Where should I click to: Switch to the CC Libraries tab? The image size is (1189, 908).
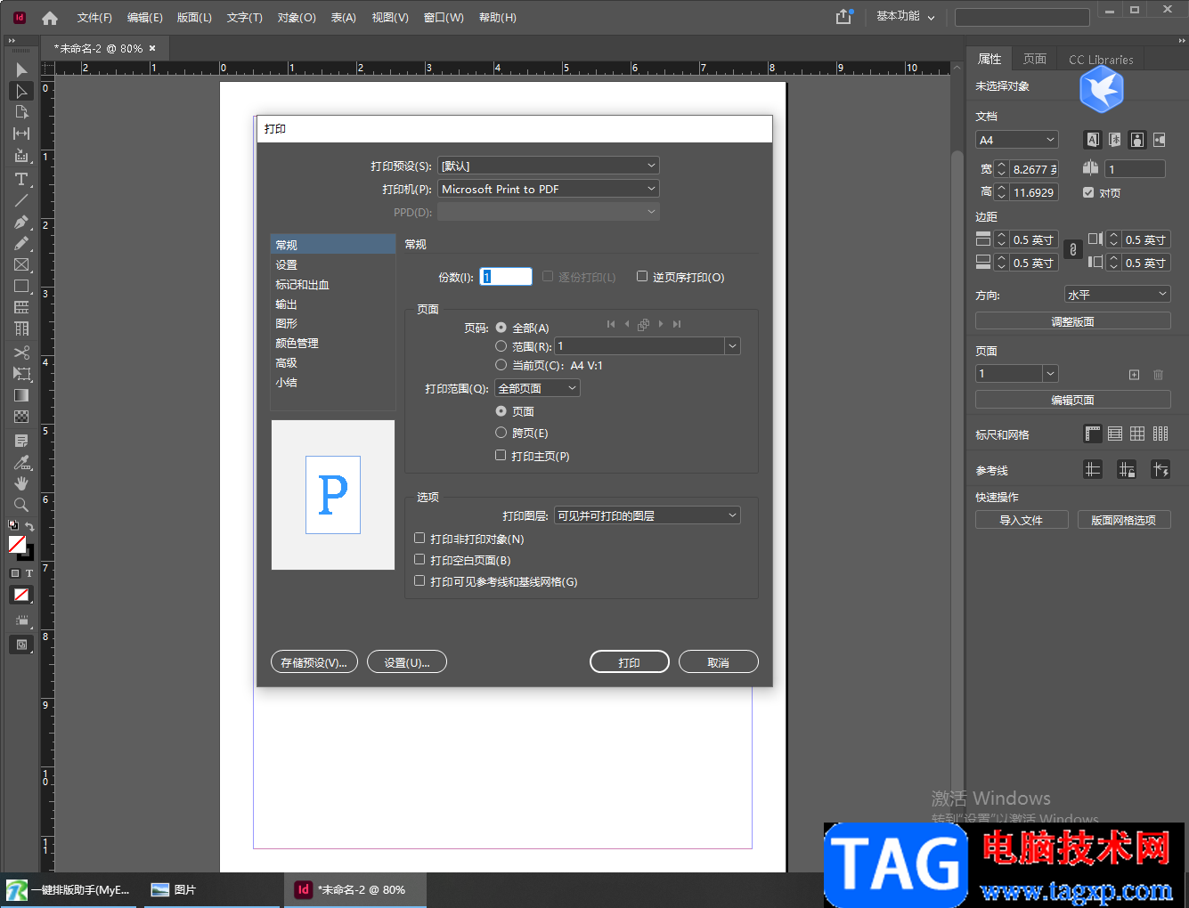(x=1101, y=60)
